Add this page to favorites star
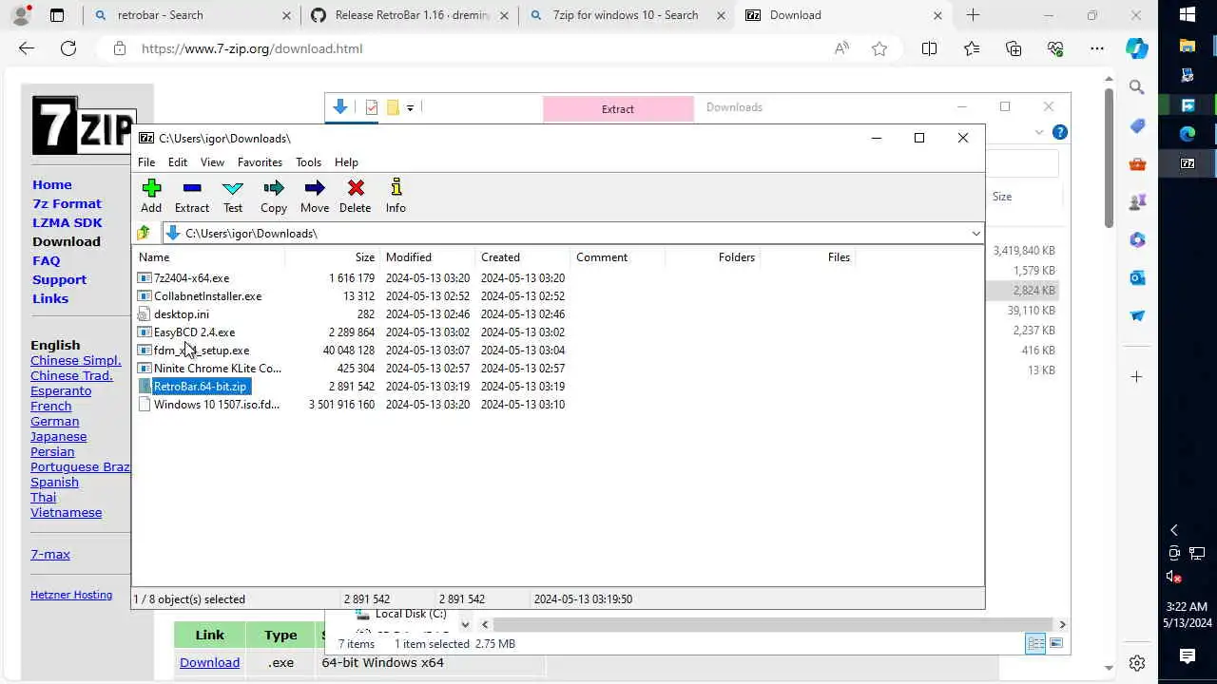1217x684 pixels. click(879, 48)
